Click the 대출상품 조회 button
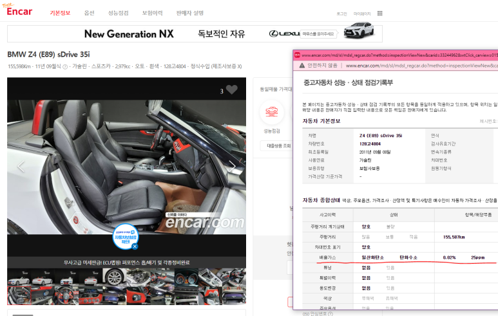The width and height of the screenshot is (498, 316). [x=278, y=145]
